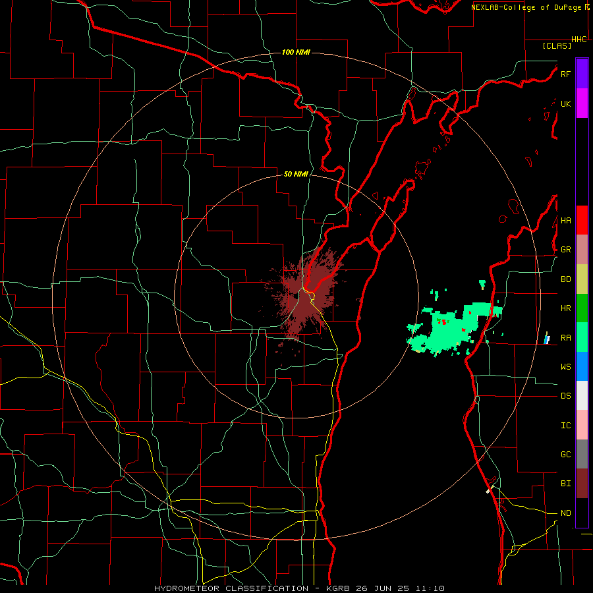The image size is (593, 593).
Task: Click the GR legend label
Action: (565, 250)
